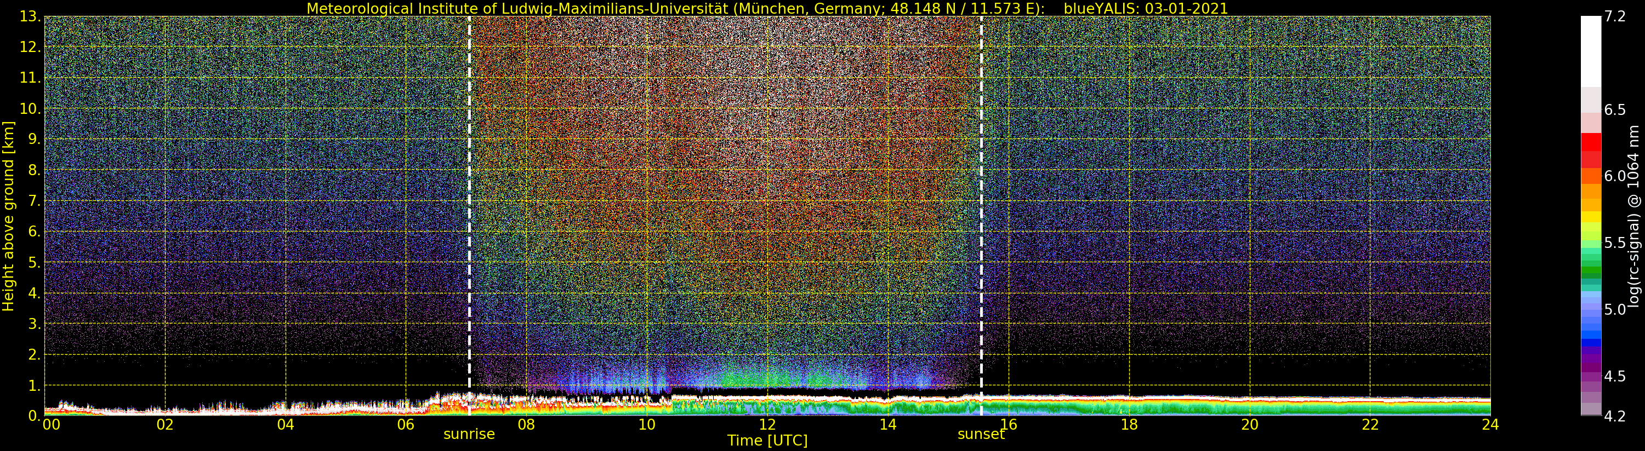Click height-axis tick label "11."
The width and height of the screenshot is (1645, 451).
pos(30,78)
